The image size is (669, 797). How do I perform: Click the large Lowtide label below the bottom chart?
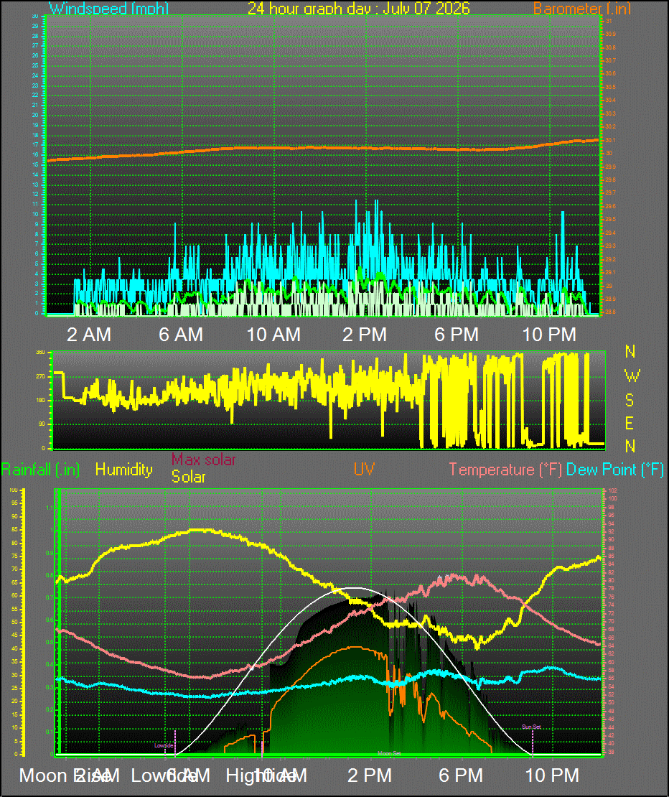(x=164, y=775)
